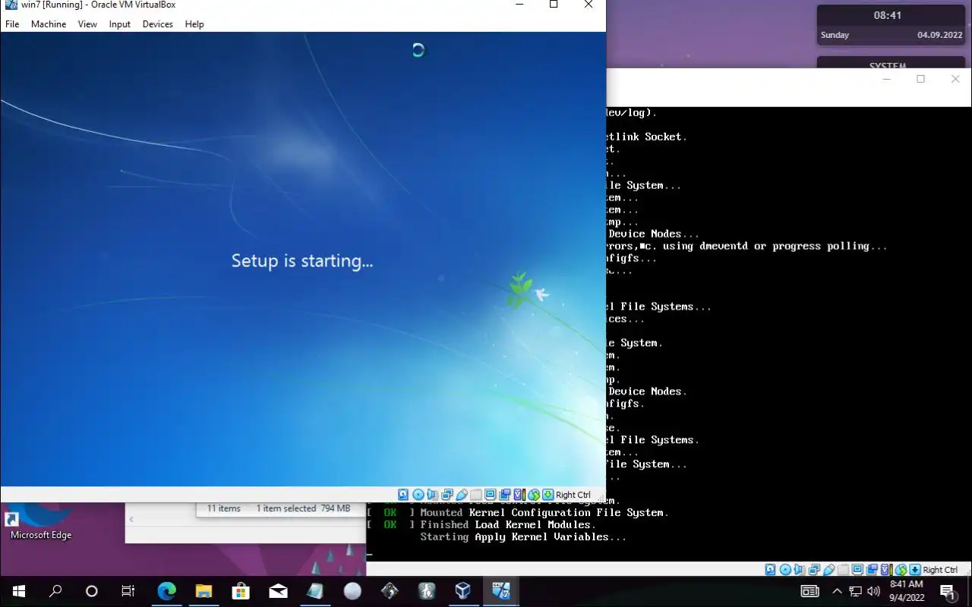Open the VirtualBox Manager cube icon on taskbar

[x=463, y=591]
